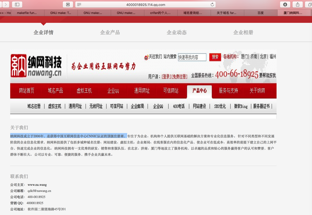Click the qdkf@nawang.cn email text
The width and height of the screenshot is (312, 215).
pyautogui.click(x=39, y=191)
